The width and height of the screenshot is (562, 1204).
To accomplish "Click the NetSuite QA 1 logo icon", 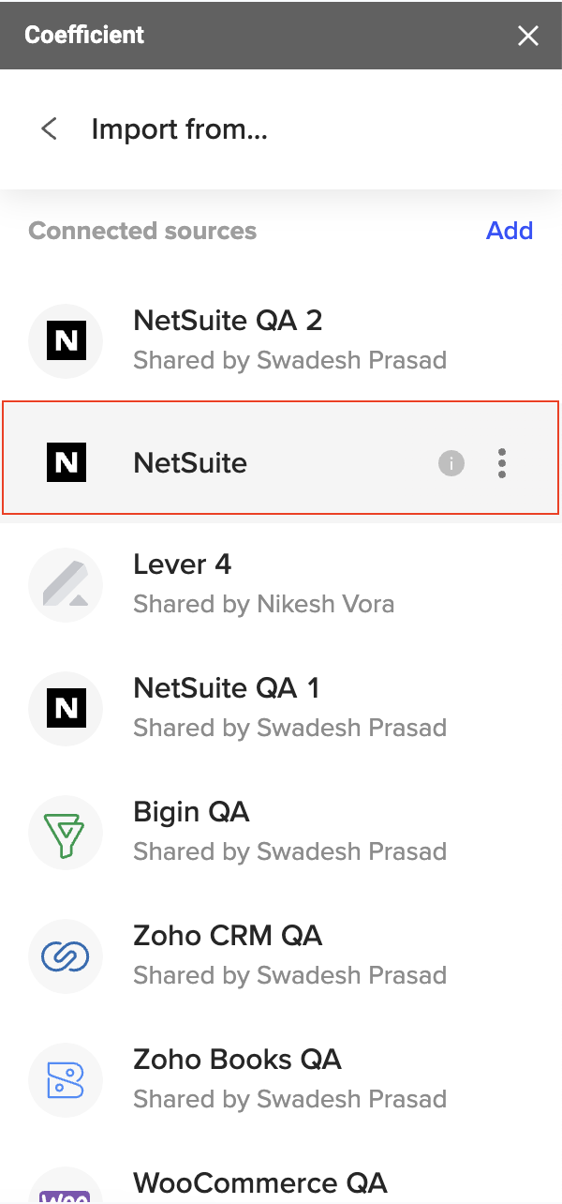I will point(66,708).
